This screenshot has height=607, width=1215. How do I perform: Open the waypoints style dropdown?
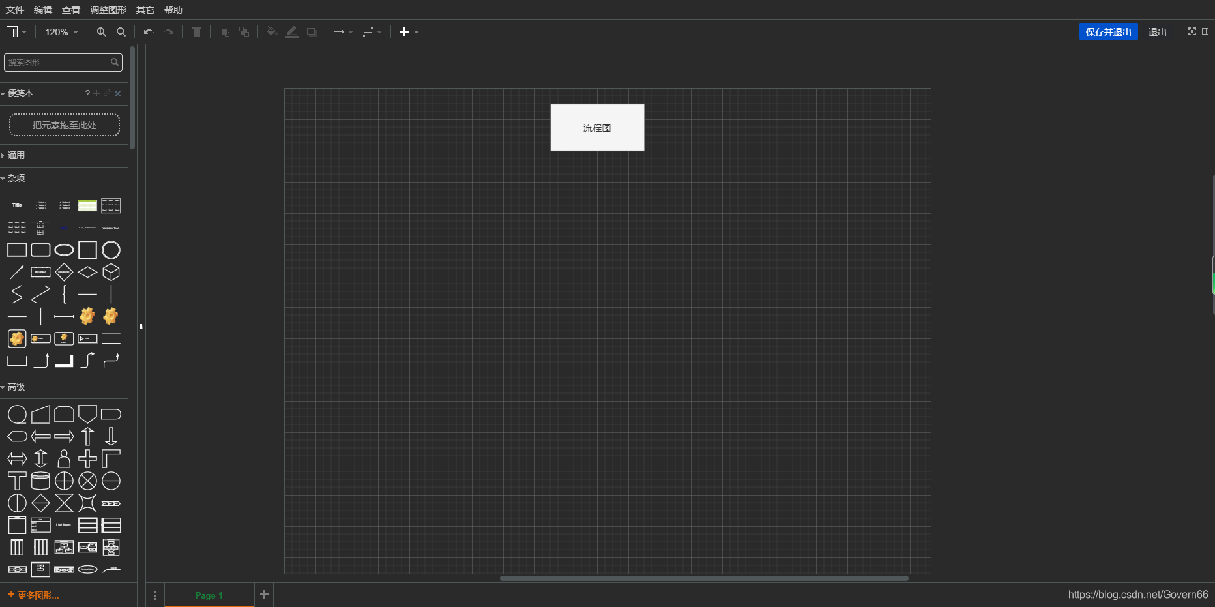click(x=372, y=32)
